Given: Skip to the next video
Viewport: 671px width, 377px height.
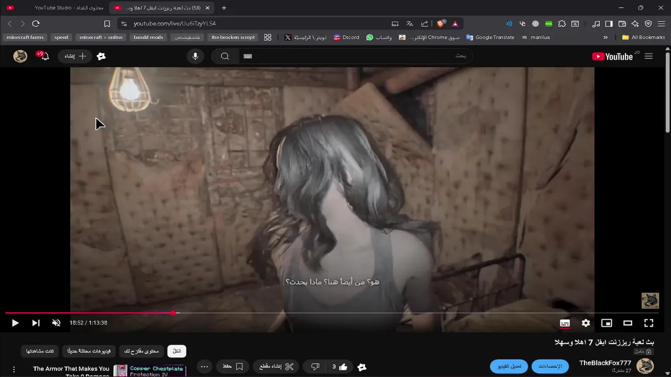Looking at the screenshot, I should click(36, 323).
